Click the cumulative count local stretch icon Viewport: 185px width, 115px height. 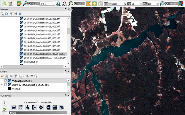coord(58,4)
